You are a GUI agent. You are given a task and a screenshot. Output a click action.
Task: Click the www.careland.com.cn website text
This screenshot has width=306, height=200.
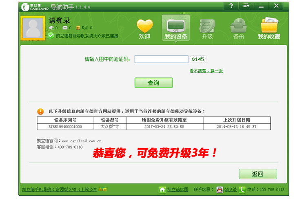pyautogui.click(x=82, y=141)
